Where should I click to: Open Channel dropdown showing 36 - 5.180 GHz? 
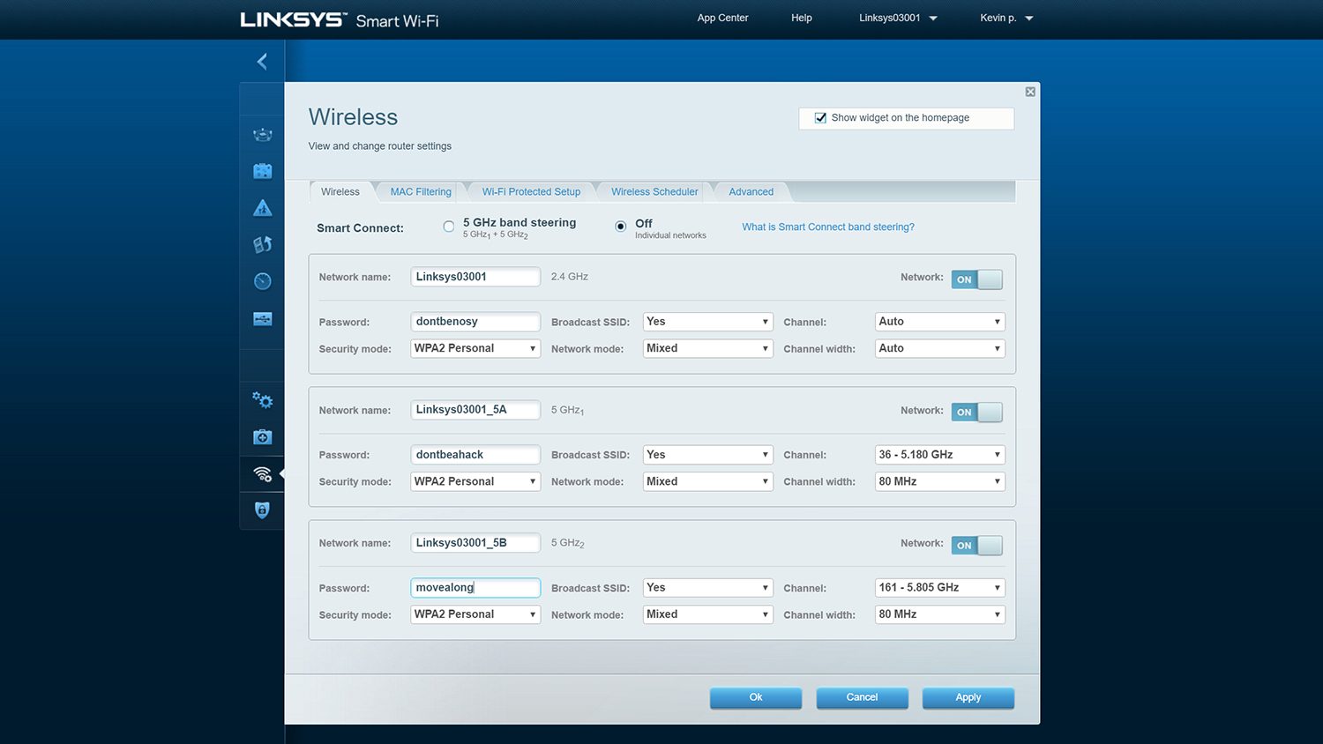coord(940,455)
